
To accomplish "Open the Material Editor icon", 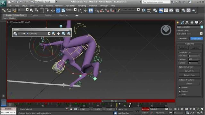I will (177, 10).
